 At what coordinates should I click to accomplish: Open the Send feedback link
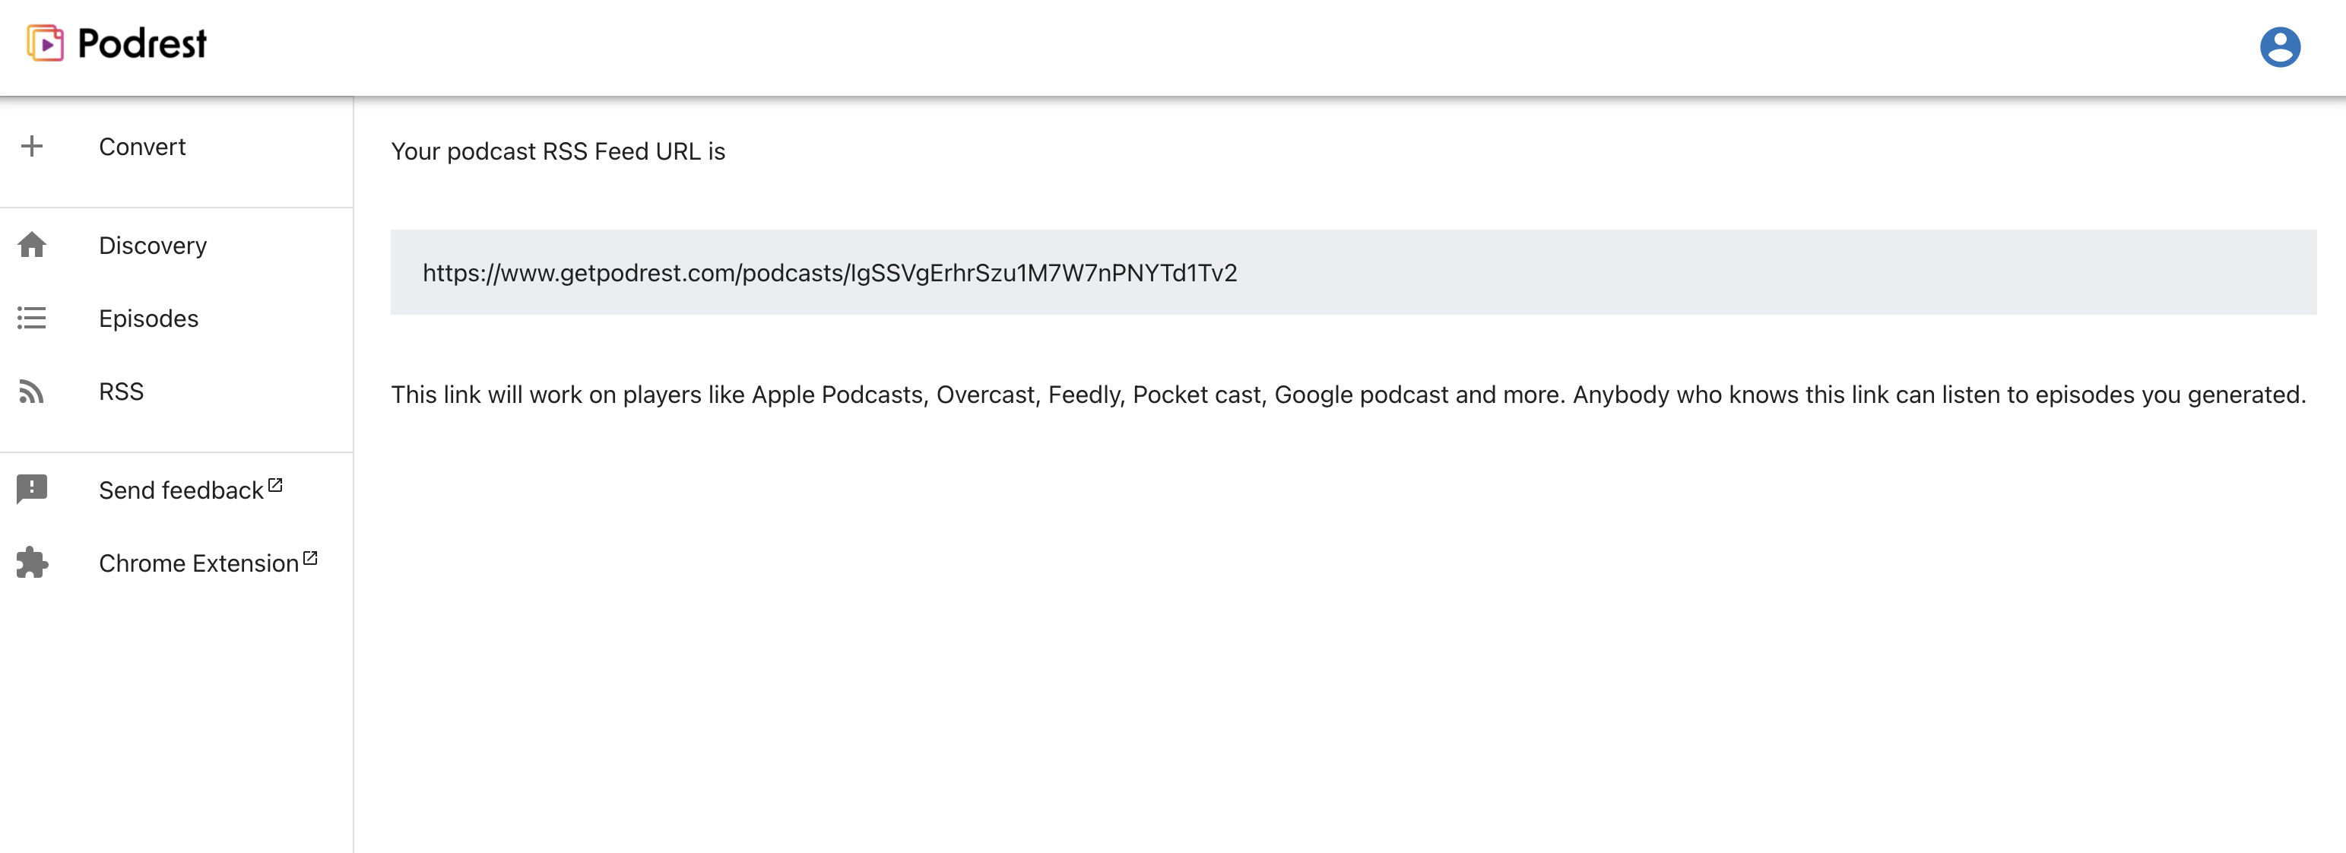click(180, 490)
